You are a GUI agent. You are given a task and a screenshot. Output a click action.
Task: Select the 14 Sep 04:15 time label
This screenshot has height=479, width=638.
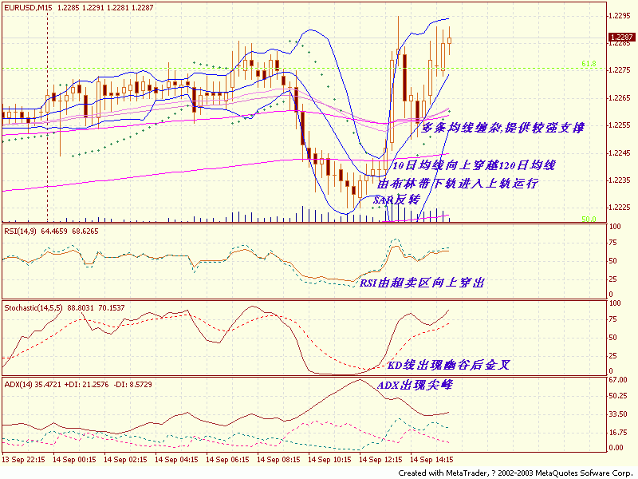click(176, 460)
